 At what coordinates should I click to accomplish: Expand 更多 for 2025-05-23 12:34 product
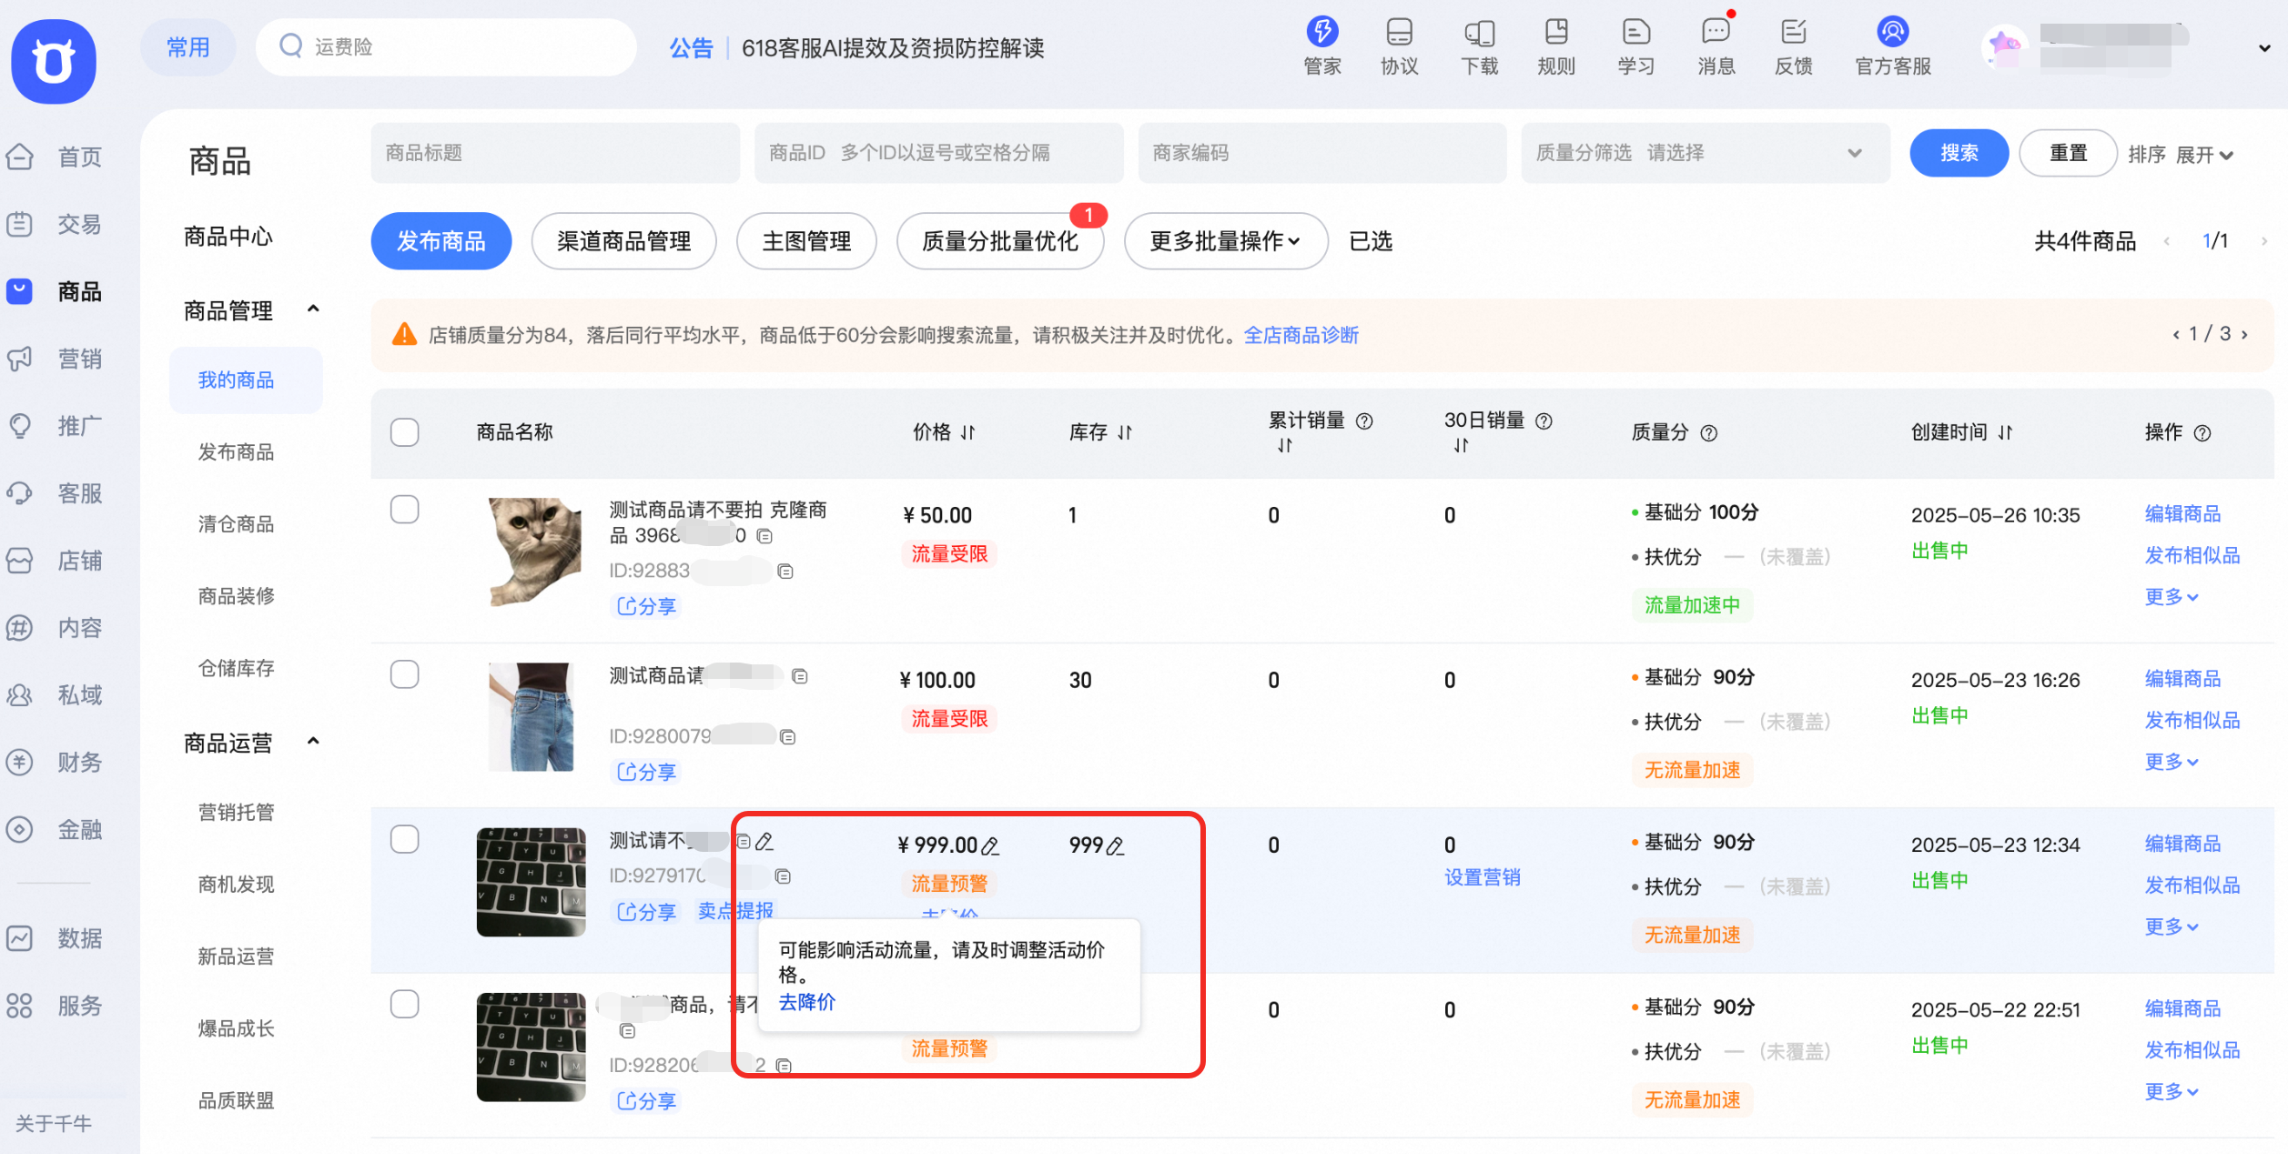[x=2172, y=926]
